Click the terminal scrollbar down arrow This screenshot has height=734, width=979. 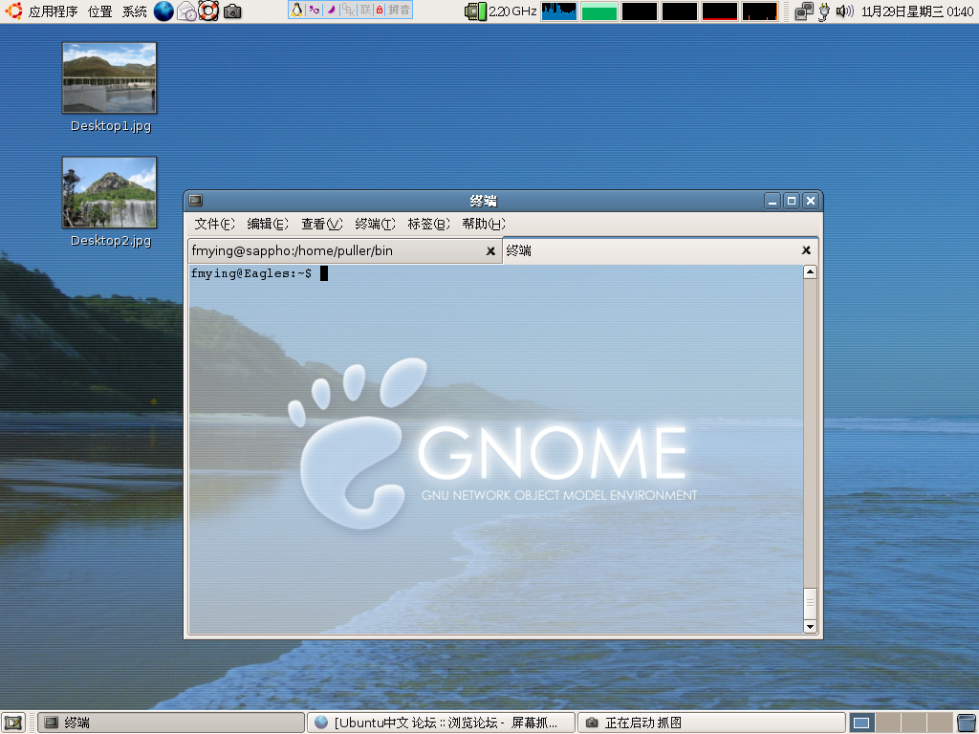[810, 627]
